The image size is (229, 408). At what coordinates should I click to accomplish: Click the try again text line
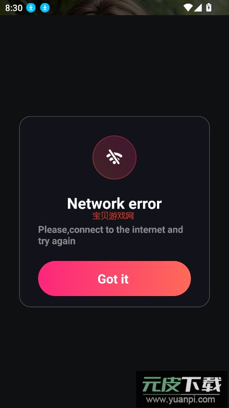(56, 241)
